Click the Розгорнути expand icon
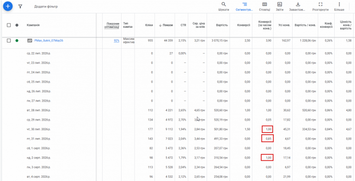 click(320, 6)
